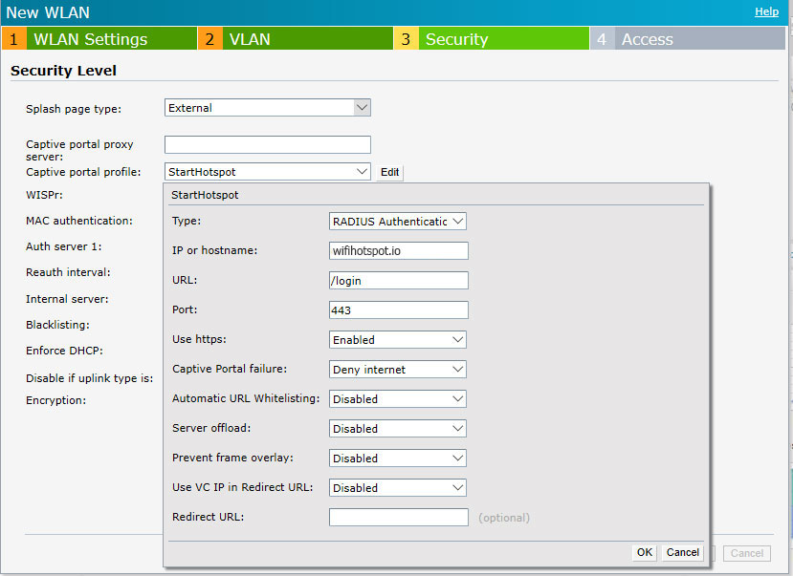The height and width of the screenshot is (576, 793).
Task: Open the Captive portal profile dropdown
Action: click(x=267, y=172)
